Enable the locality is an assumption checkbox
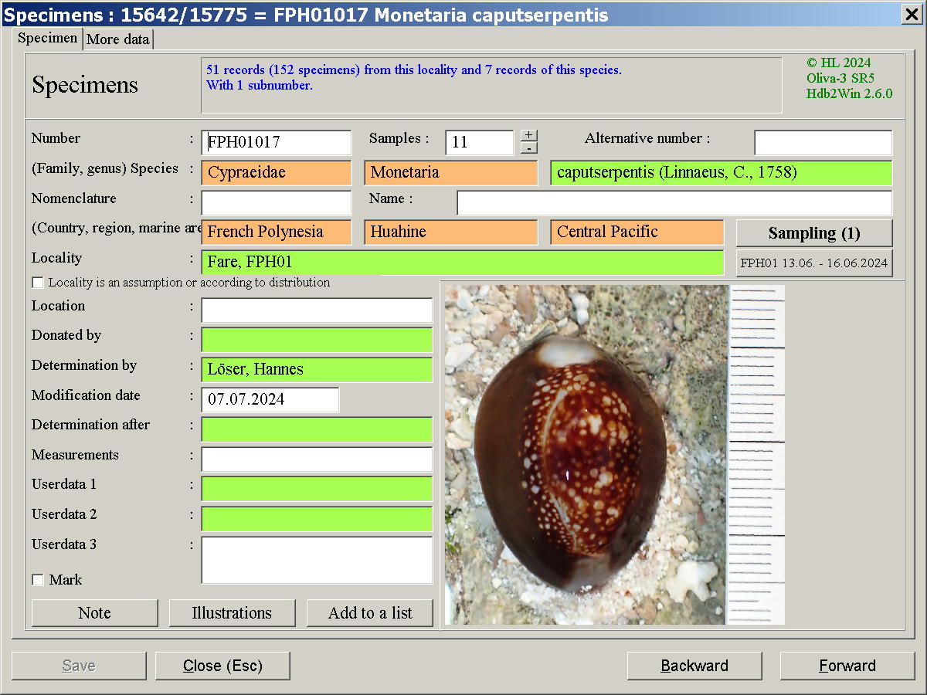The image size is (927, 695). (x=38, y=283)
